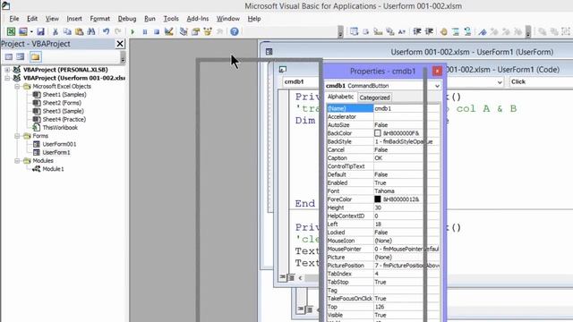Collapse the Modules folder
573x322 pixels.
pyautogui.click(x=17, y=161)
